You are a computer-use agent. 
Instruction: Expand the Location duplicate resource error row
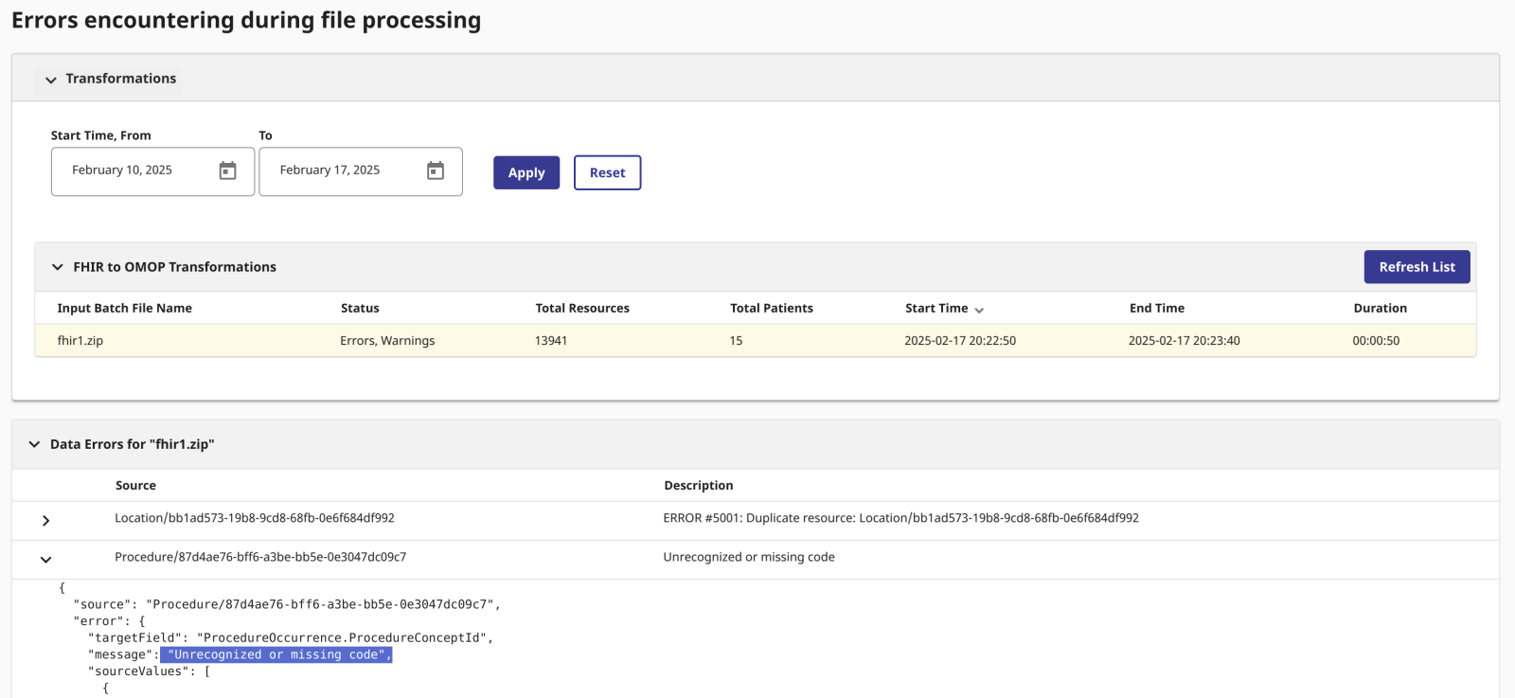click(45, 521)
